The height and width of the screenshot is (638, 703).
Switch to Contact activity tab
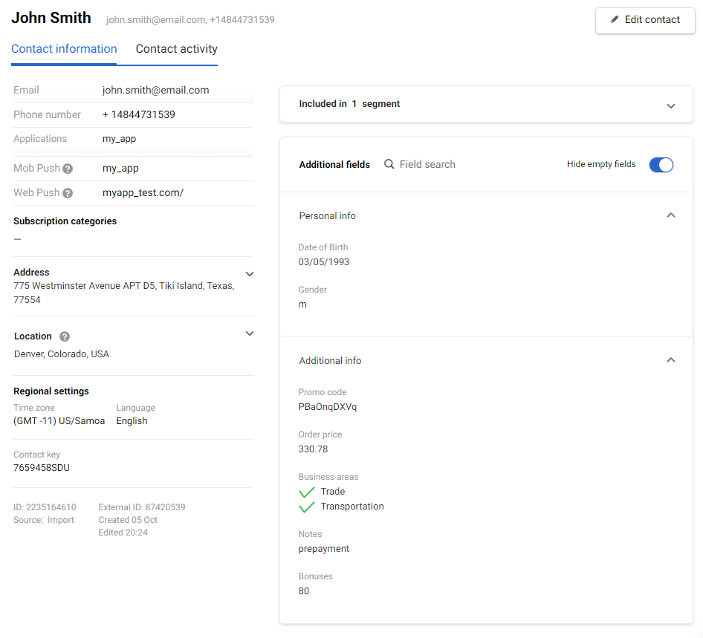177,49
